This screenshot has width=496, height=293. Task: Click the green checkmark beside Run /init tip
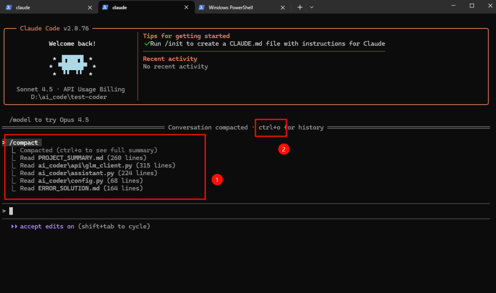click(147, 44)
